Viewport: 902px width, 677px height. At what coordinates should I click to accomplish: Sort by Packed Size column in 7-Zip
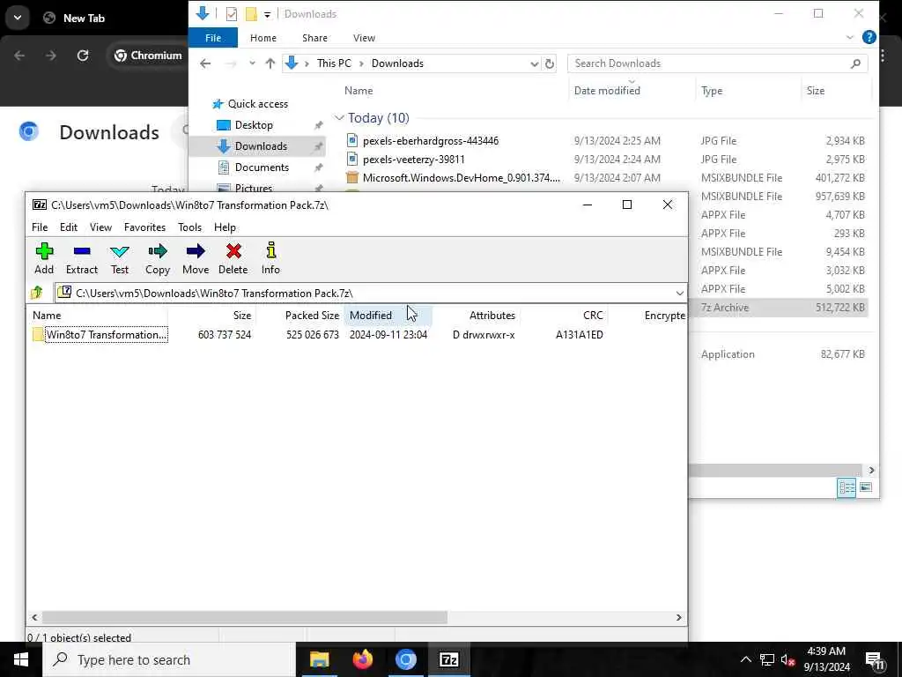299,316
